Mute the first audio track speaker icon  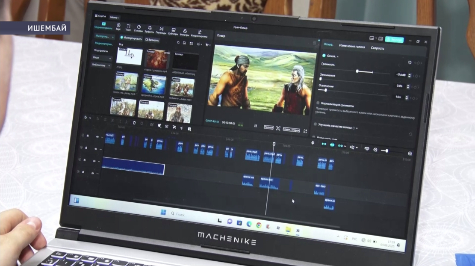click(97, 137)
